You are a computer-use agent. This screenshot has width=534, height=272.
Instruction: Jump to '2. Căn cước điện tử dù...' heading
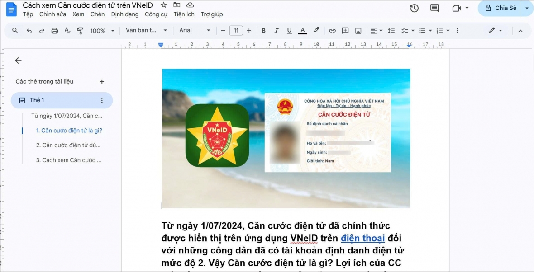click(68, 145)
